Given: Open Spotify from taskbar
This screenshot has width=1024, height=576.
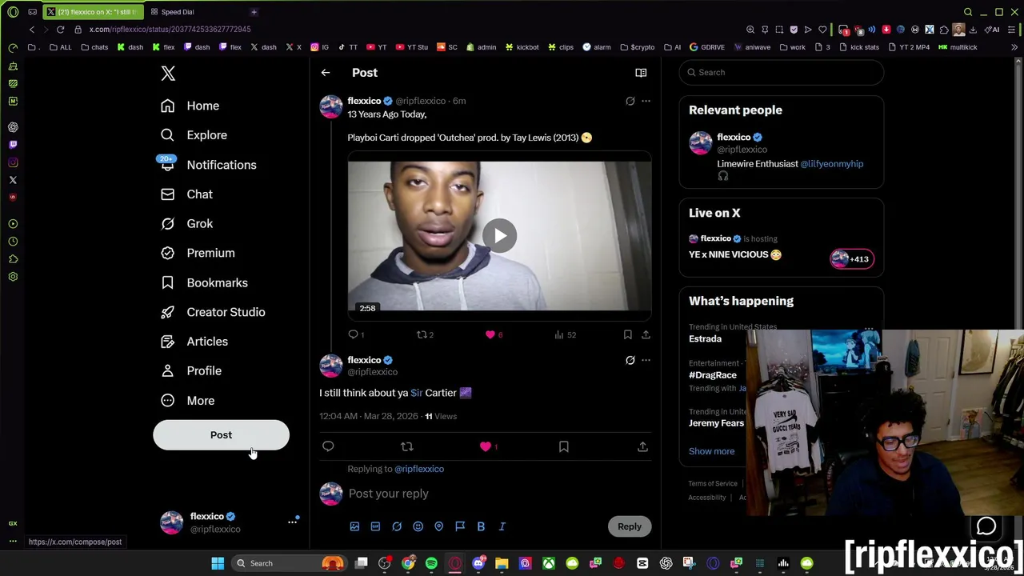Looking at the screenshot, I should click(x=431, y=563).
